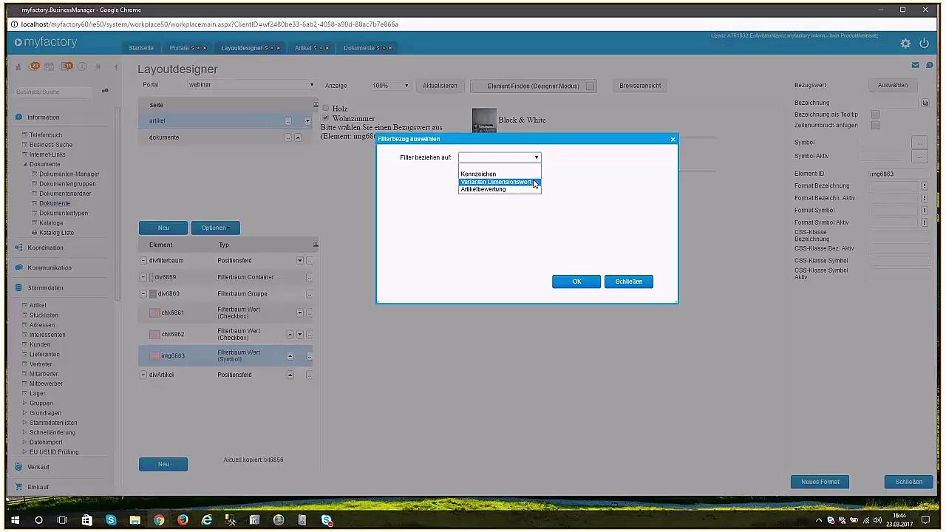The width and height of the screenshot is (946, 532).
Task: Focus the Business Suche input field
Action: [53, 92]
